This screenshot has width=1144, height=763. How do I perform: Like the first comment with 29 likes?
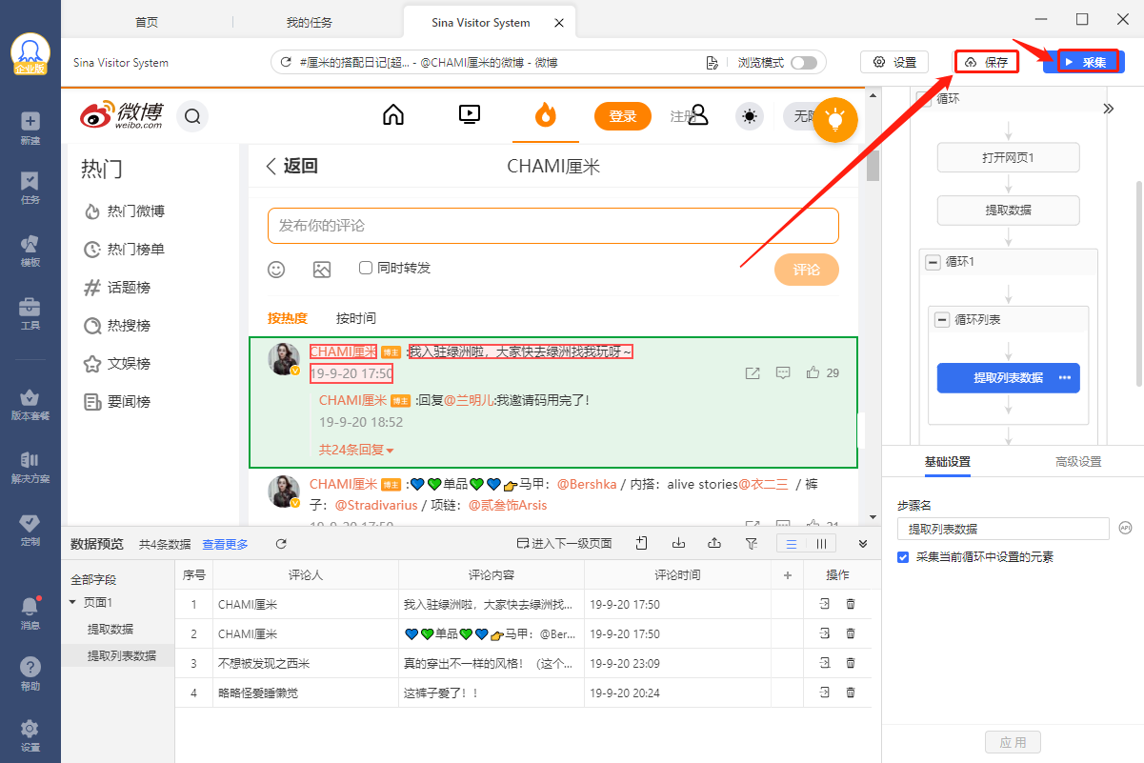coord(813,372)
